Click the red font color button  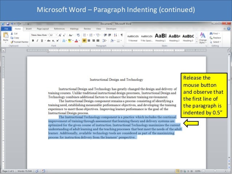click(x=76, y=41)
